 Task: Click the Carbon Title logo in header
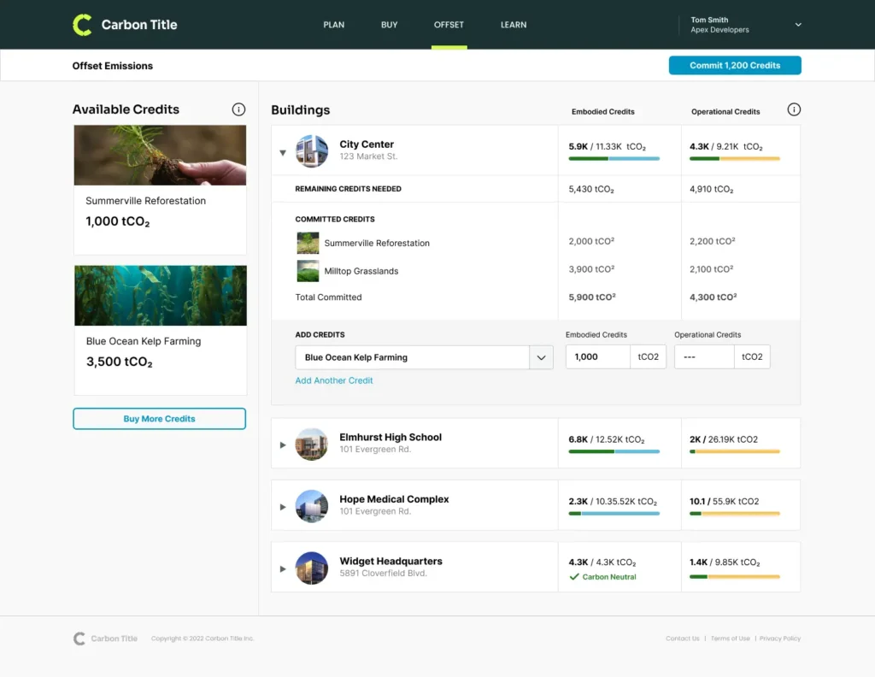[125, 25]
